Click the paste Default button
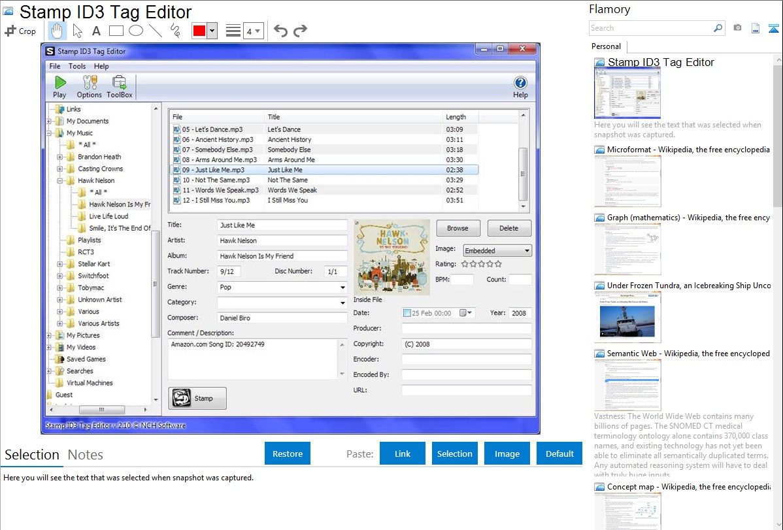The height and width of the screenshot is (530, 783). (559, 454)
